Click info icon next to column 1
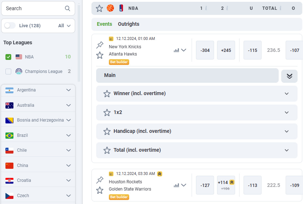This screenshot has width=303, height=204. point(206,8)
